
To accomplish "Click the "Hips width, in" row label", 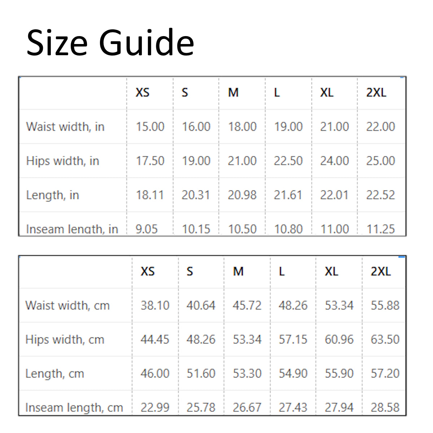I will tap(62, 161).
